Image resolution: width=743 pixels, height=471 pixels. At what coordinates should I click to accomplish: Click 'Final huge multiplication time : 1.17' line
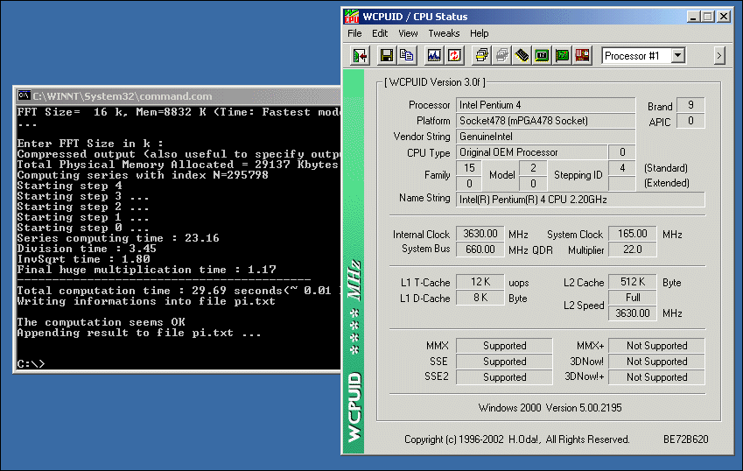tap(146, 269)
